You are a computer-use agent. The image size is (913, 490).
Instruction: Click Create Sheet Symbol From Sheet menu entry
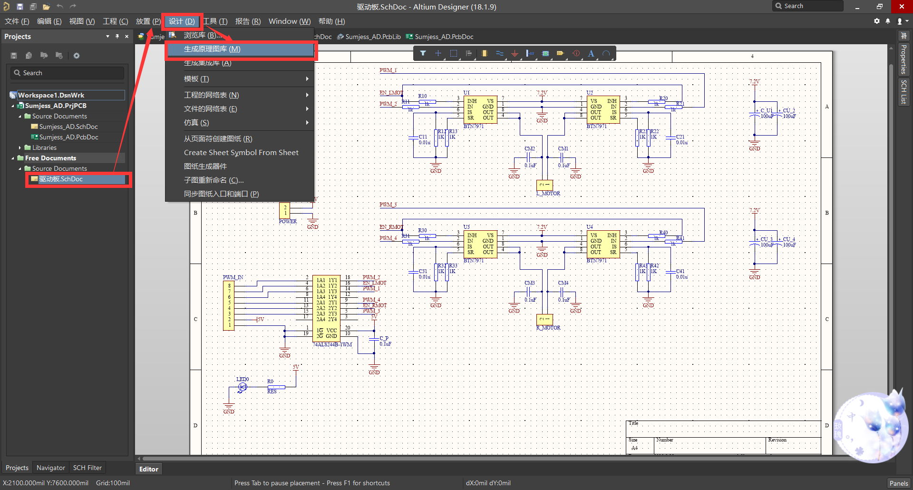coord(241,152)
